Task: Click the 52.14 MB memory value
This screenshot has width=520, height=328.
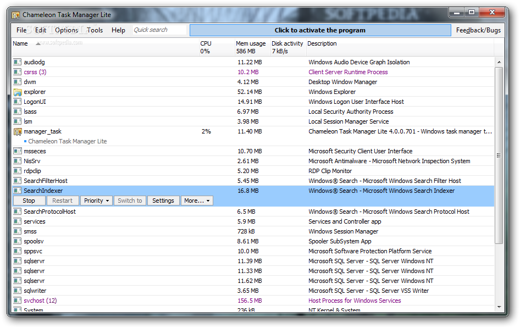Action: (250, 92)
